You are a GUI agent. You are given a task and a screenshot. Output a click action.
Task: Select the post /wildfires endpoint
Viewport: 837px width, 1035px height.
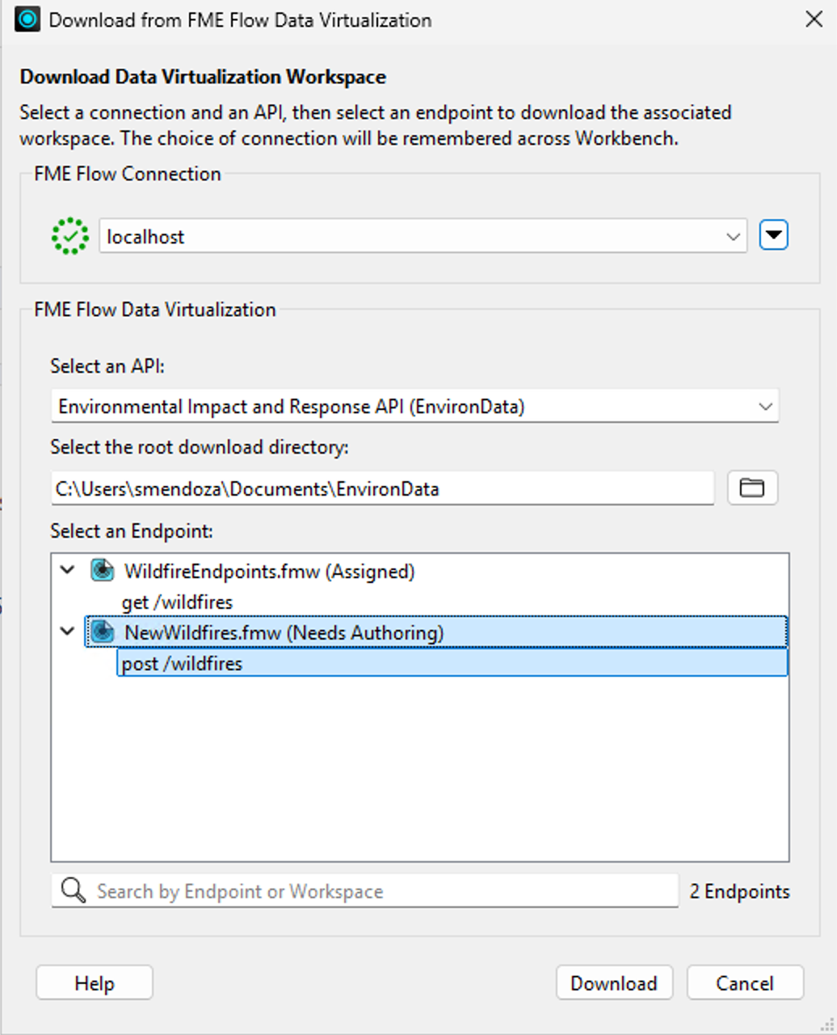(452, 663)
